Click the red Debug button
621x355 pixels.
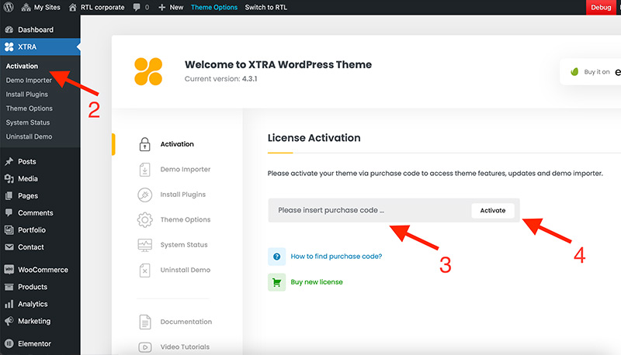pos(602,7)
